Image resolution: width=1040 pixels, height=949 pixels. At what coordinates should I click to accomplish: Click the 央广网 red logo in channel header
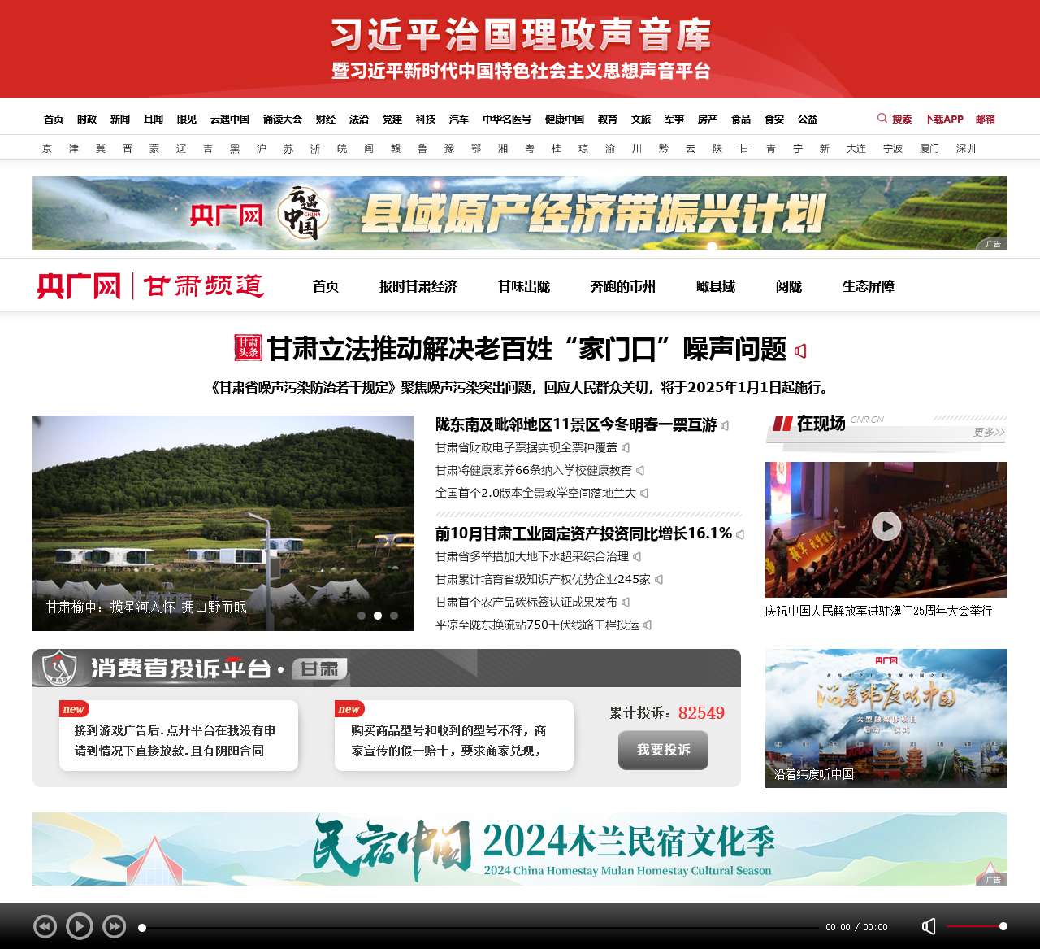(x=79, y=286)
